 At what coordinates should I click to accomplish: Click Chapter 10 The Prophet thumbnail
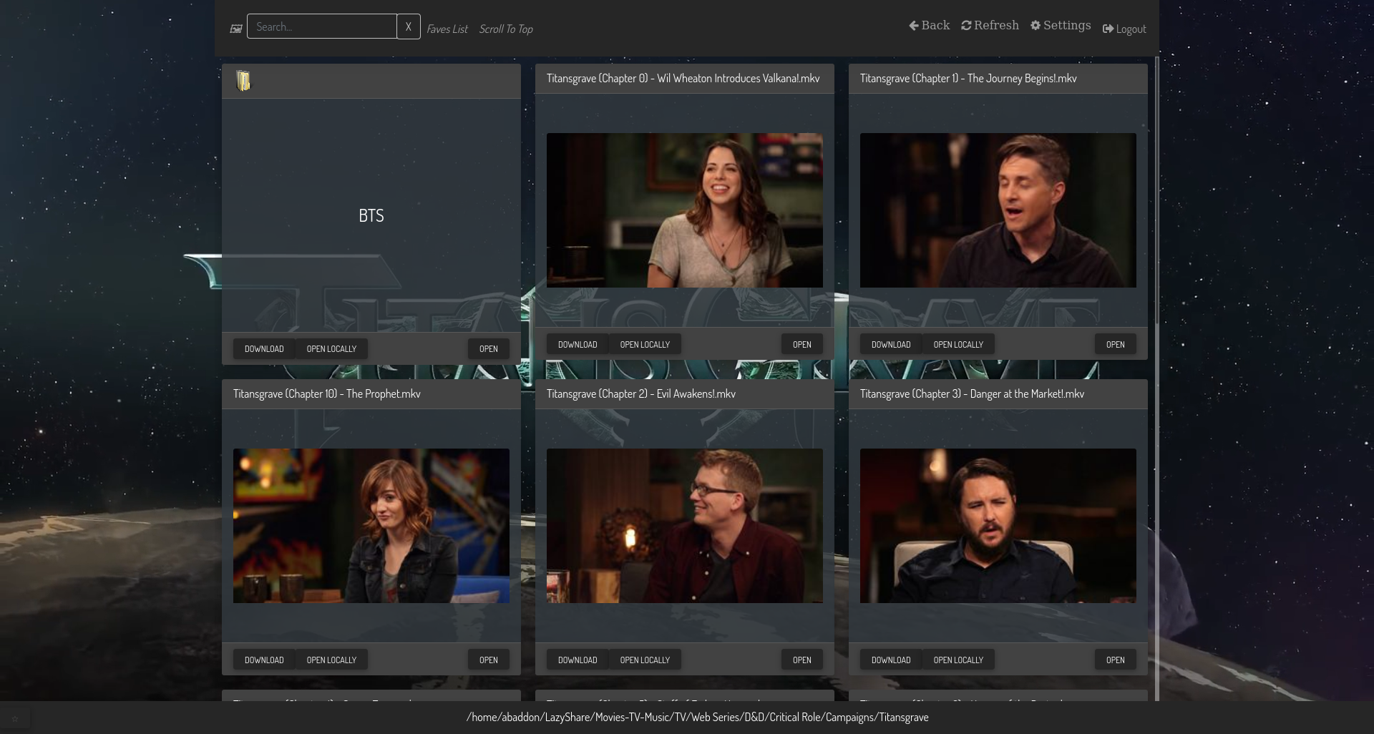(x=371, y=526)
